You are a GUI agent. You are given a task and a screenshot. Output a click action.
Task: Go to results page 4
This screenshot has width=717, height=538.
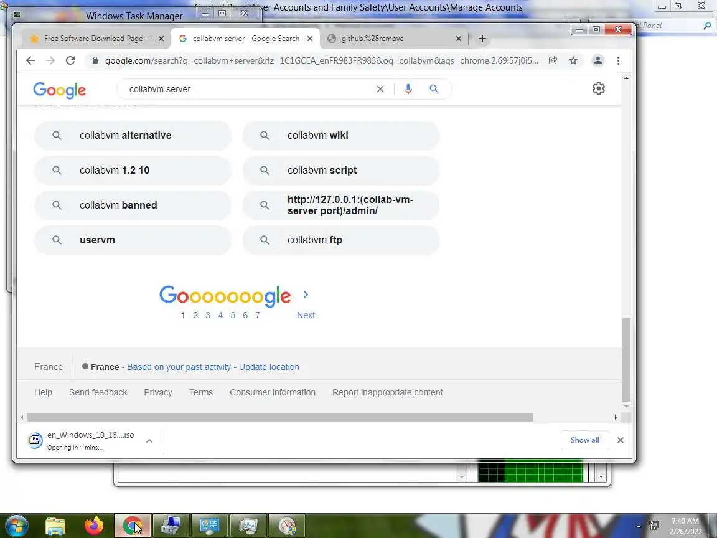(220, 315)
